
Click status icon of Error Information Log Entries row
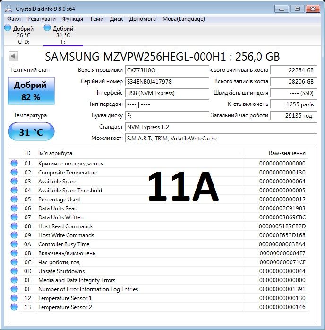(x=14, y=289)
